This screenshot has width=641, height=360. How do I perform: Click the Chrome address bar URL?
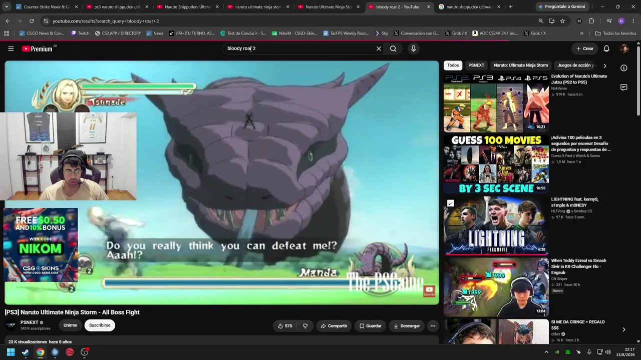[x=106, y=21]
